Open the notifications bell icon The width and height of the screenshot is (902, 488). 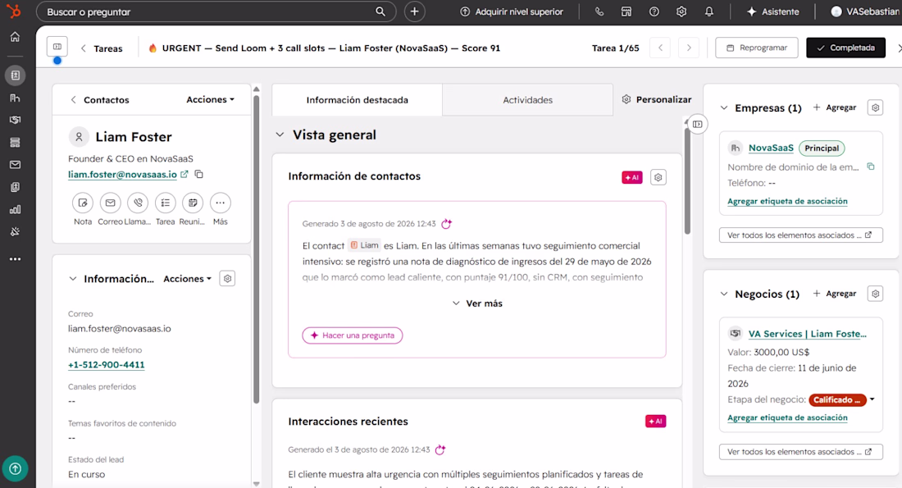click(x=709, y=11)
